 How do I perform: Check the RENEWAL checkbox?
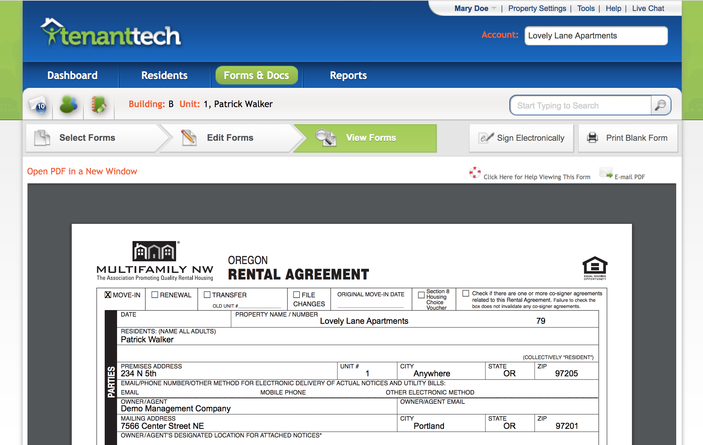coord(155,295)
